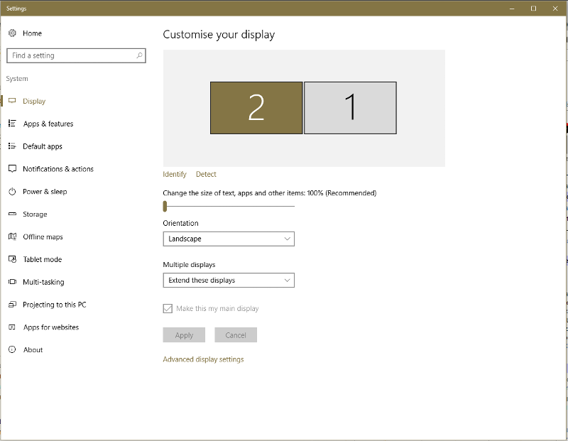Select display 2 in the preview
This screenshot has width=568, height=441.
(x=256, y=107)
